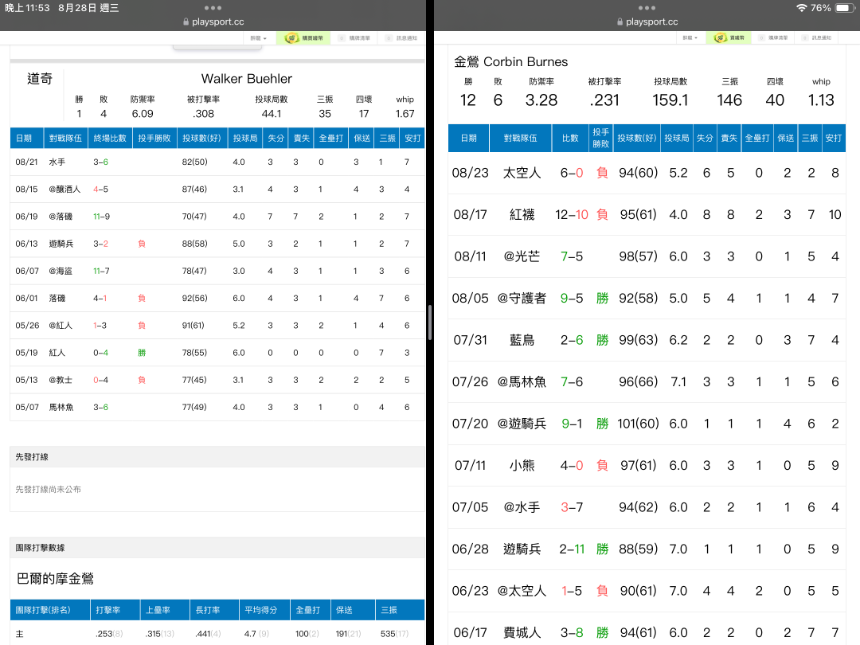Click Burnes' ERA value 3.28

pyautogui.click(x=541, y=100)
